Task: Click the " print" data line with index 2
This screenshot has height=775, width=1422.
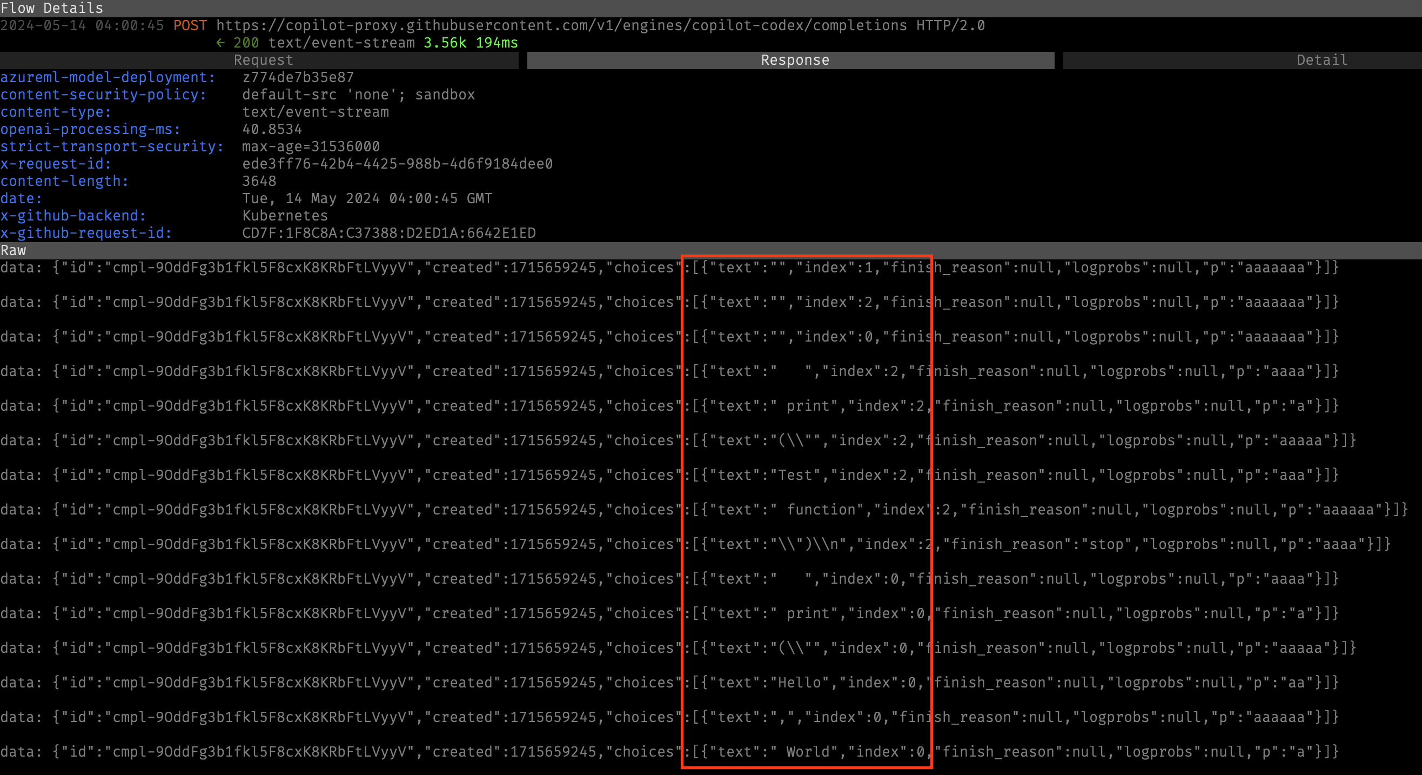Action: click(669, 406)
